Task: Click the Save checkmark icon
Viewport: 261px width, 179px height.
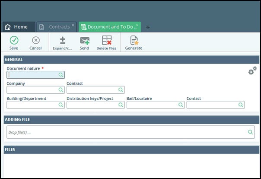Action: click(14, 40)
